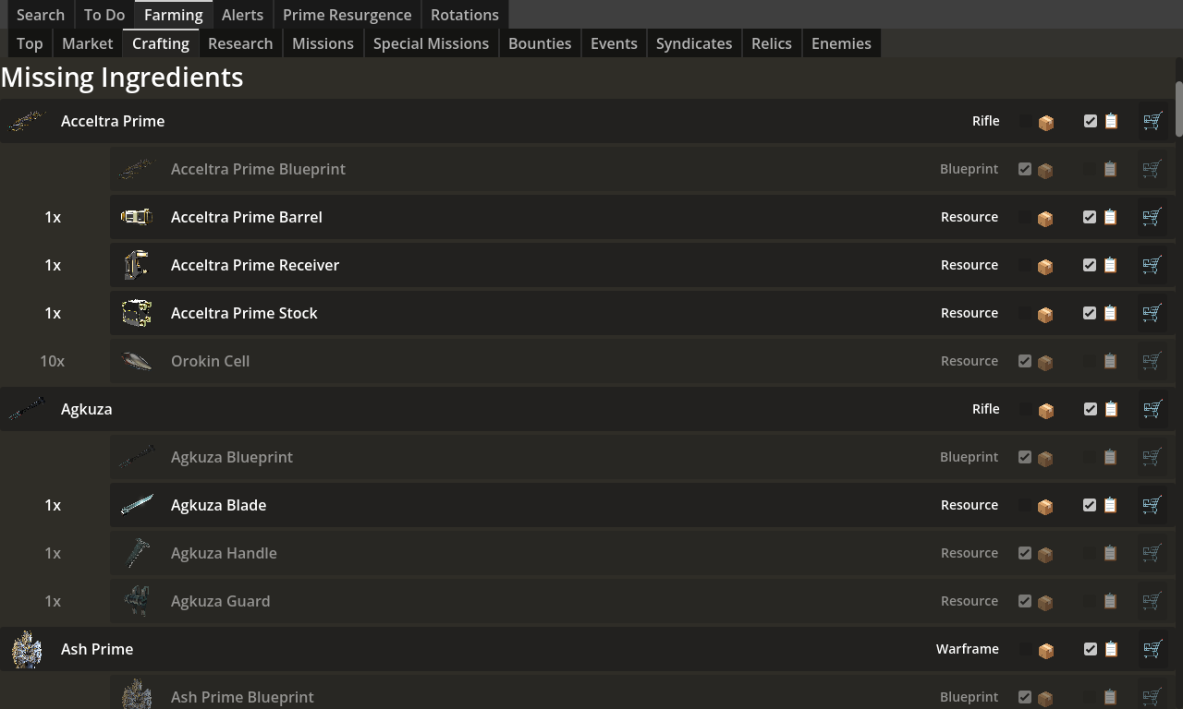Screen dimensions: 1183x709
Task: Uncheck the owned checkbox for Acceltra Prime Blueprint
Action: [x=1025, y=169]
